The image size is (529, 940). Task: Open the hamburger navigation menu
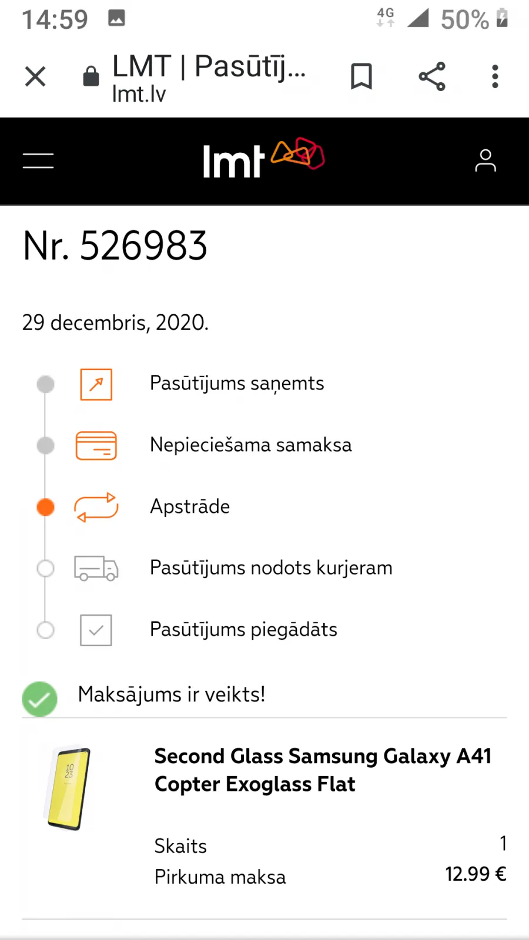coord(38,160)
